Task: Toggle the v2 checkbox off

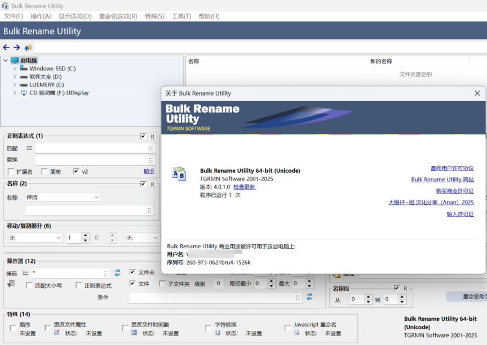Action: pyautogui.click(x=76, y=172)
